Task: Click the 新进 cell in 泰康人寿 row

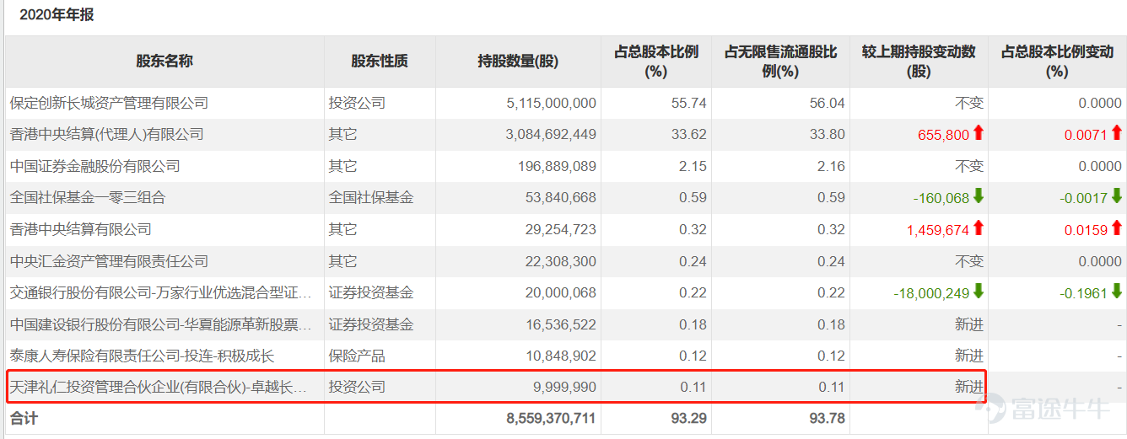Action: click(969, 356)
